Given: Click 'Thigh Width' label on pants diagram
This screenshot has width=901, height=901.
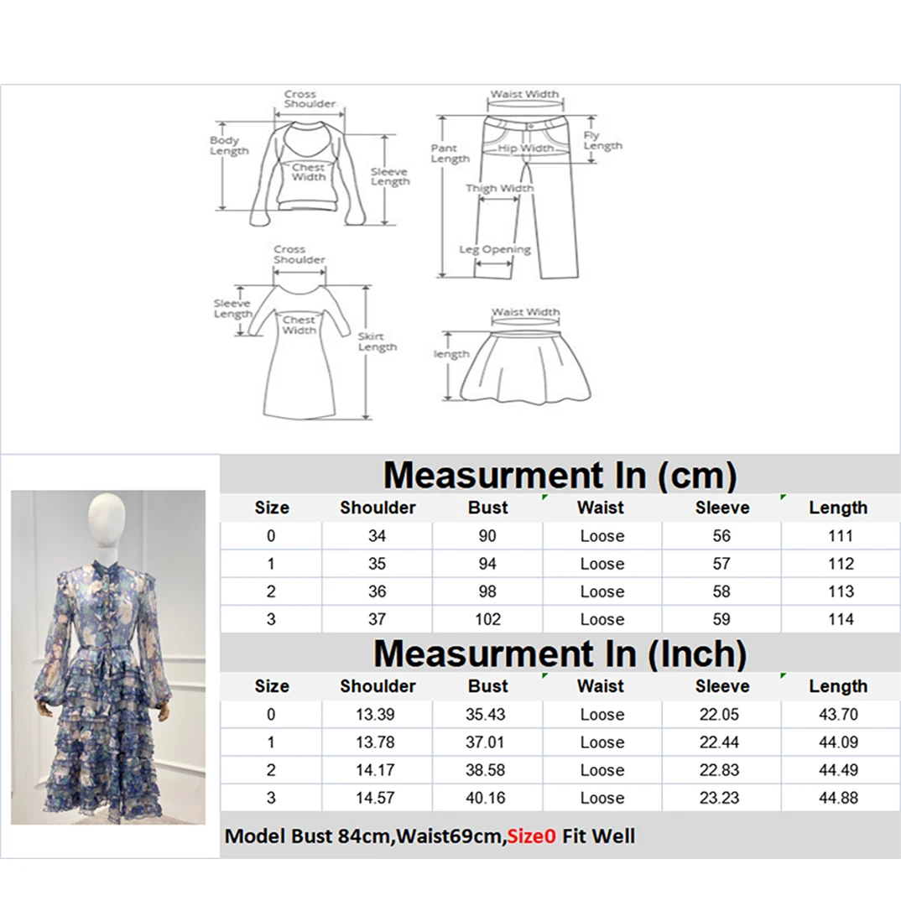Looking at the screenshot, I should (499, 188).
